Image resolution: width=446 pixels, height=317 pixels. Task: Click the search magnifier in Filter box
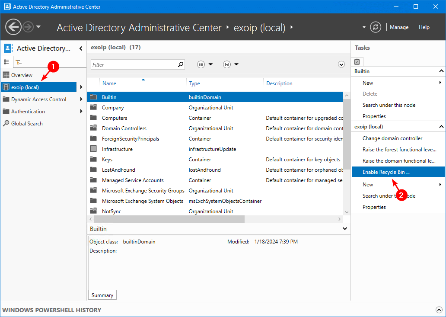(x=181, y=64)
